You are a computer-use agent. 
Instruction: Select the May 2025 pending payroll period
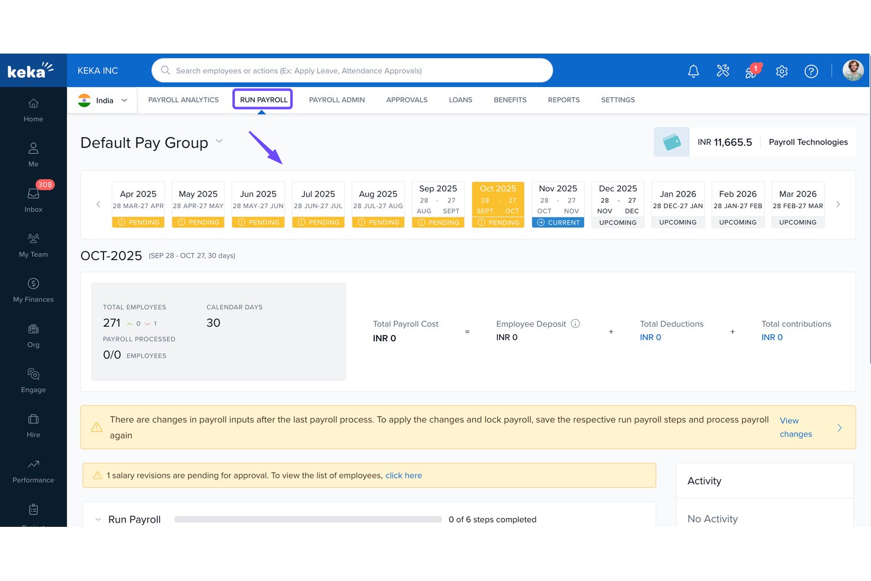pos(198,205)
